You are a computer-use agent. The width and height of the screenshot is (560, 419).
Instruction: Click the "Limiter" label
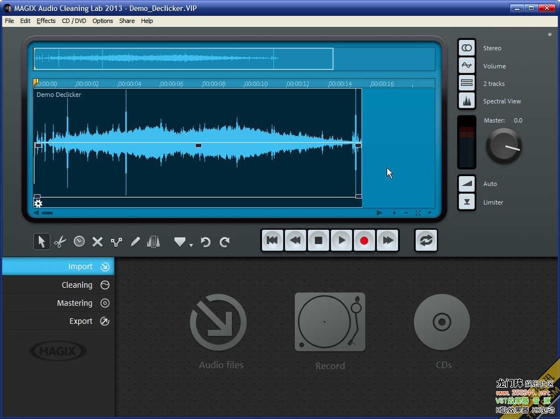click(x=493, y=202)
